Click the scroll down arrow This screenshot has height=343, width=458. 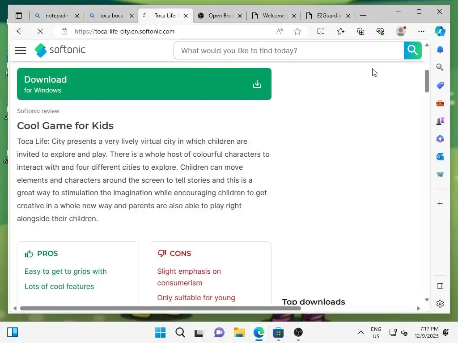point(427,300)
